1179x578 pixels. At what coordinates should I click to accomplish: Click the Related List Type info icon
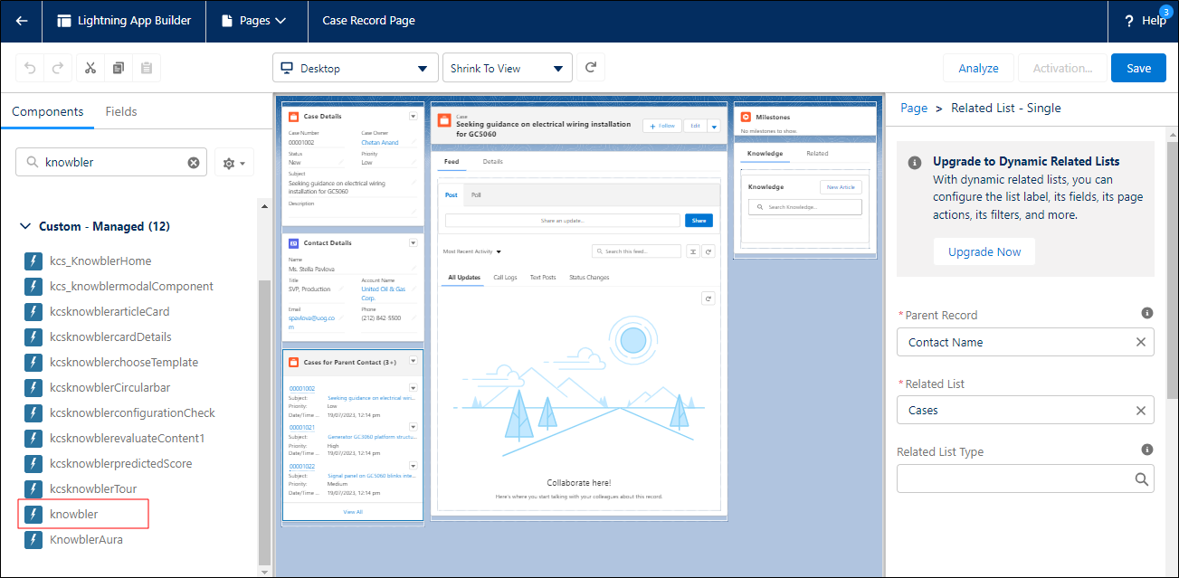pos(1146,450)
